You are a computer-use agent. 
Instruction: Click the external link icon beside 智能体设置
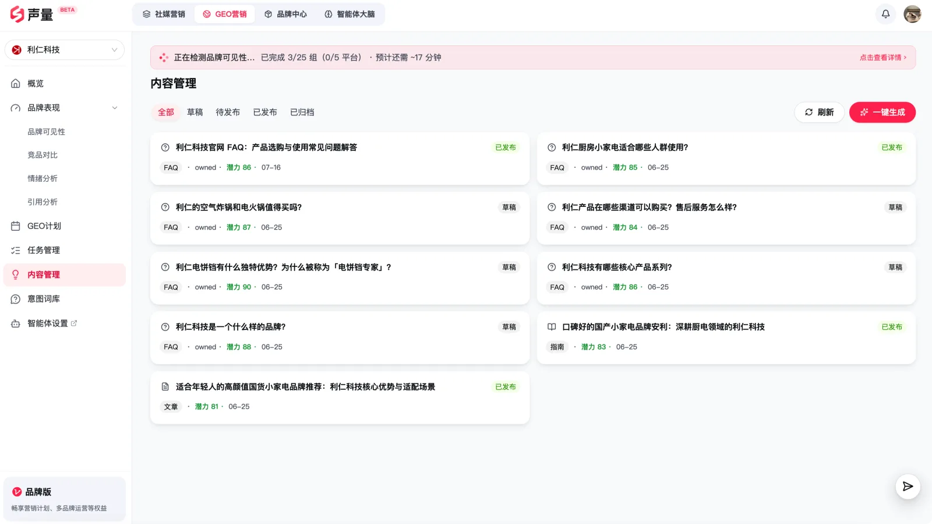point(74,323)
